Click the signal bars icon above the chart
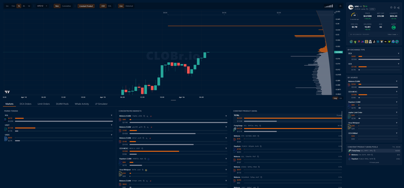 (x=329, y=6)
